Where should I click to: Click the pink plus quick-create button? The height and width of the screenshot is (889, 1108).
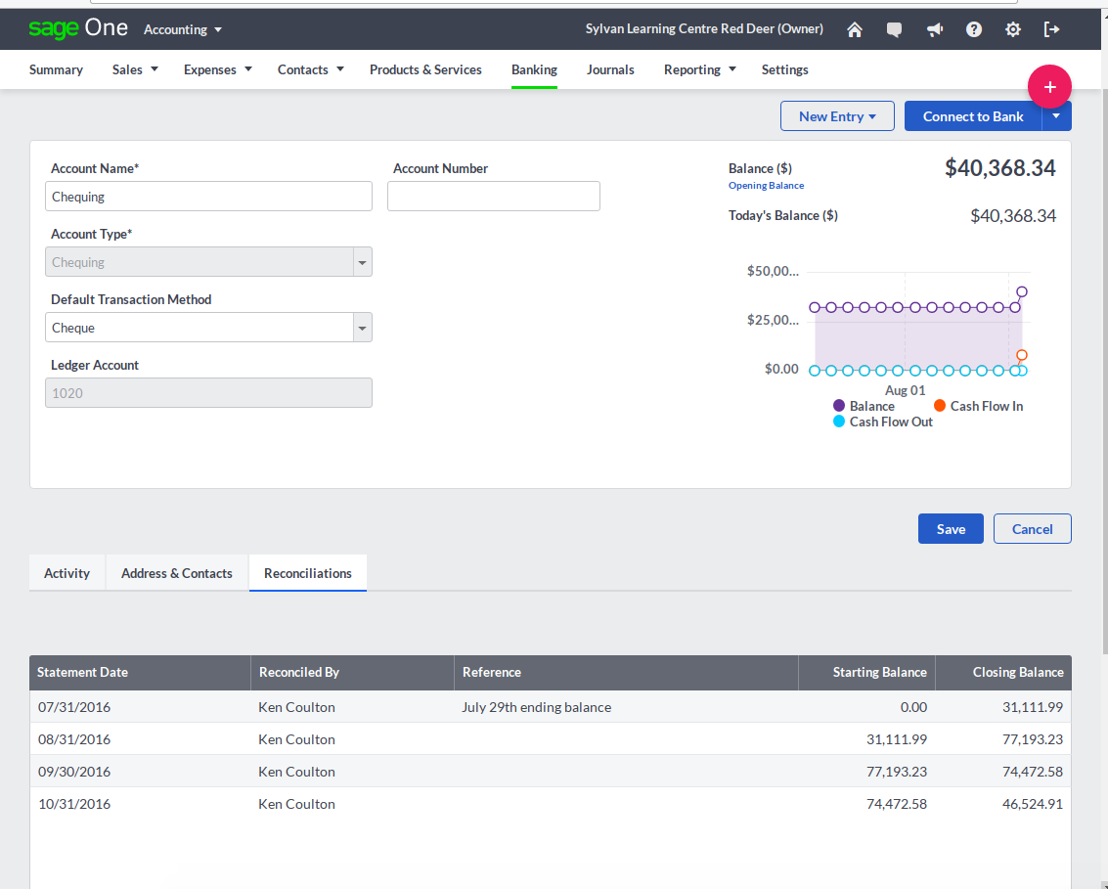(1049, 86)
